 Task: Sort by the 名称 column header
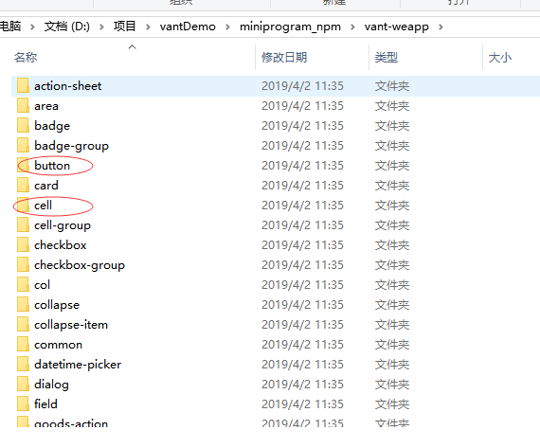pyautogui.click(x=26, y=57)
